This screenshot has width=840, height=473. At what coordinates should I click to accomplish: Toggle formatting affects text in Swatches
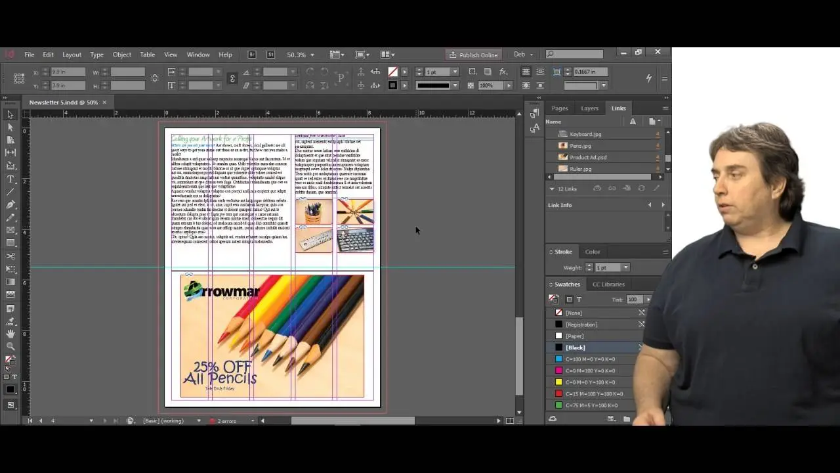coord(579,300)
